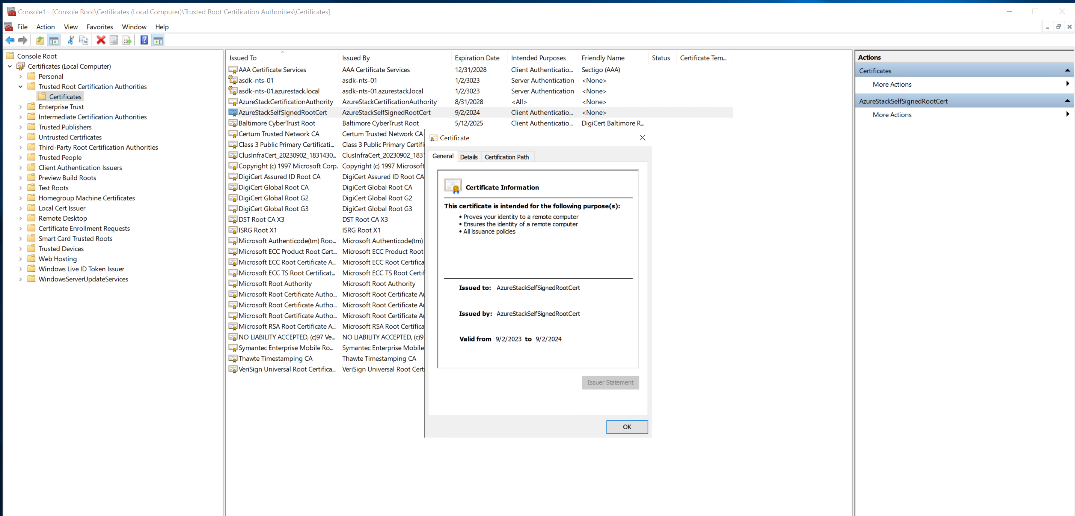Open the Action menu
1075x516 pixels.
click(x=45, y=27)
